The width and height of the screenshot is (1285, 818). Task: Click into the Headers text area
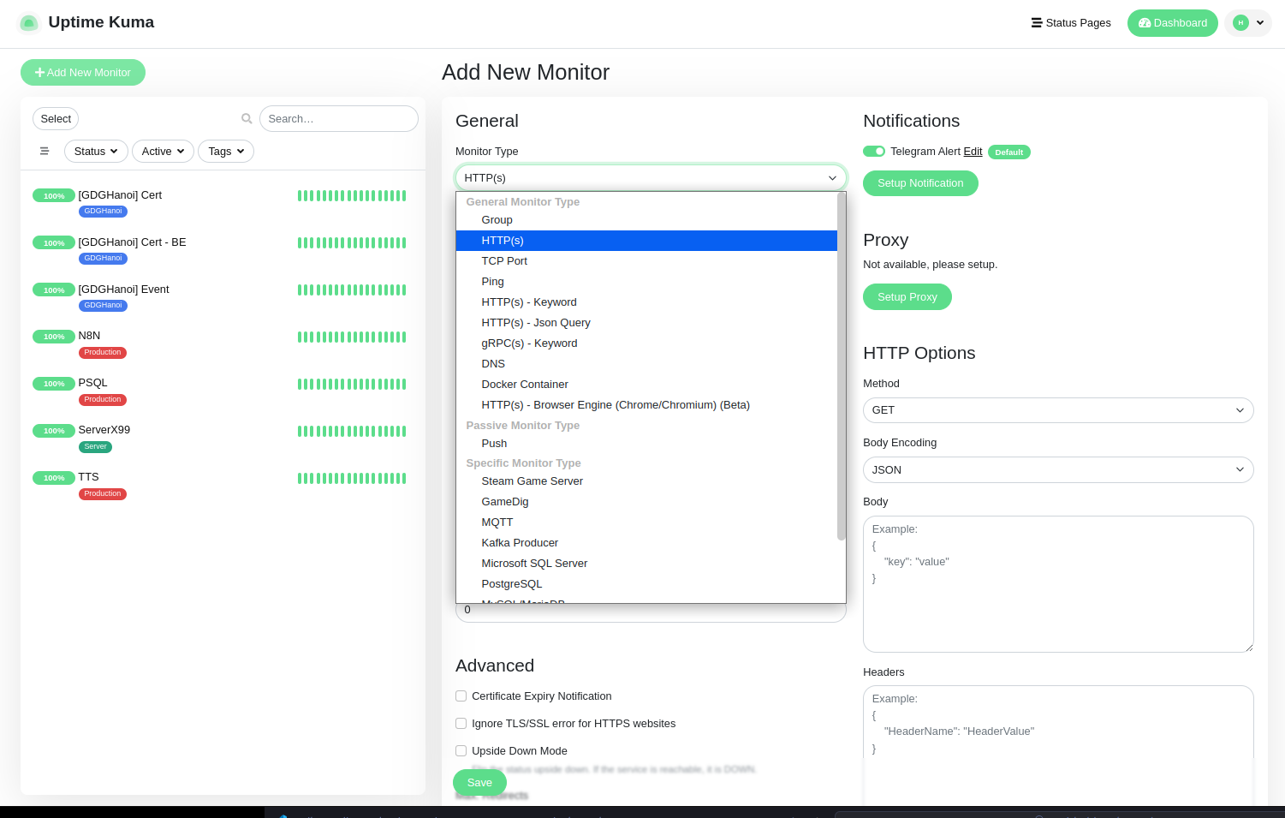(1058, 745)
